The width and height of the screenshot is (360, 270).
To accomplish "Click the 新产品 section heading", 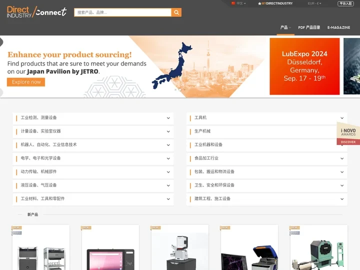I will [32, 214].
